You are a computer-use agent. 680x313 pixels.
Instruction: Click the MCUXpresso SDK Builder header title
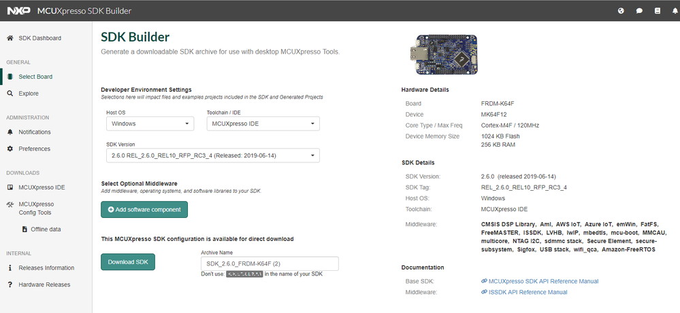(84, 11)
